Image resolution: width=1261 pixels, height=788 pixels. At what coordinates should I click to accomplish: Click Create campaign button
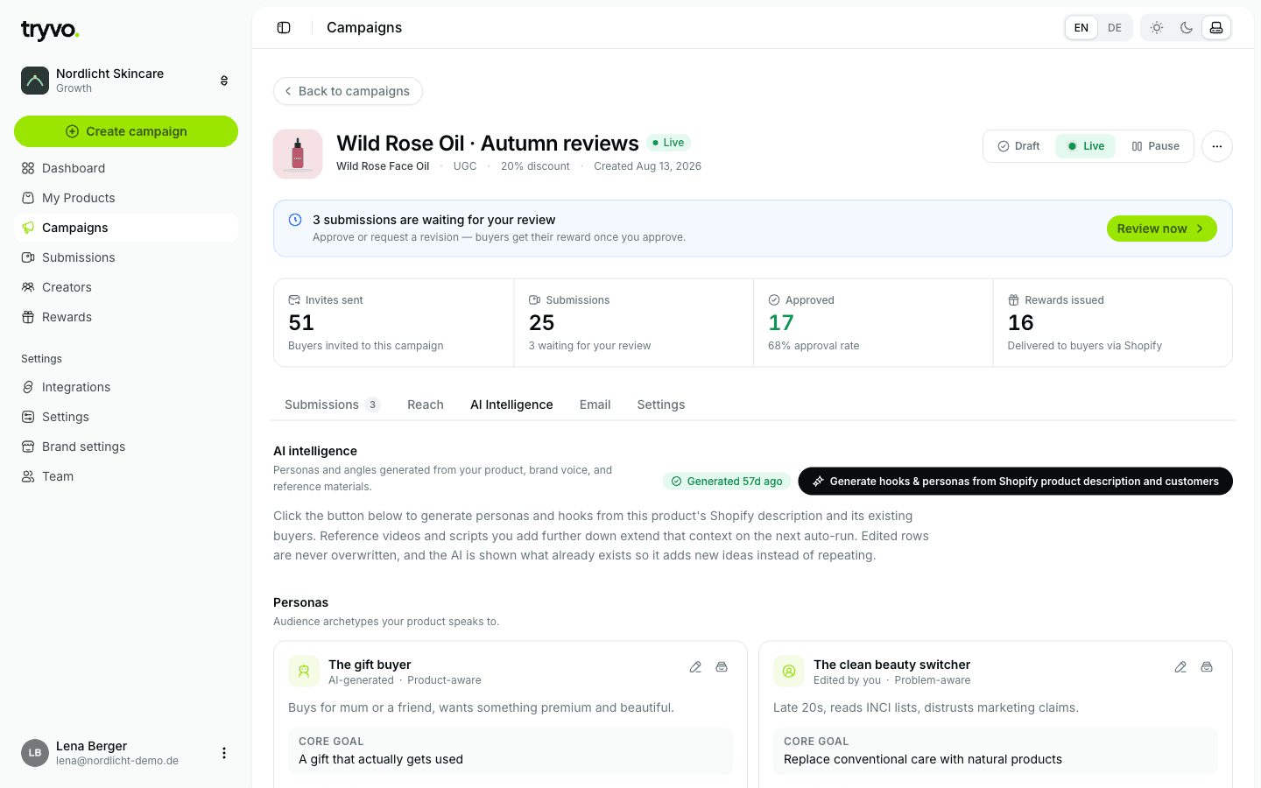click(126, 131)
